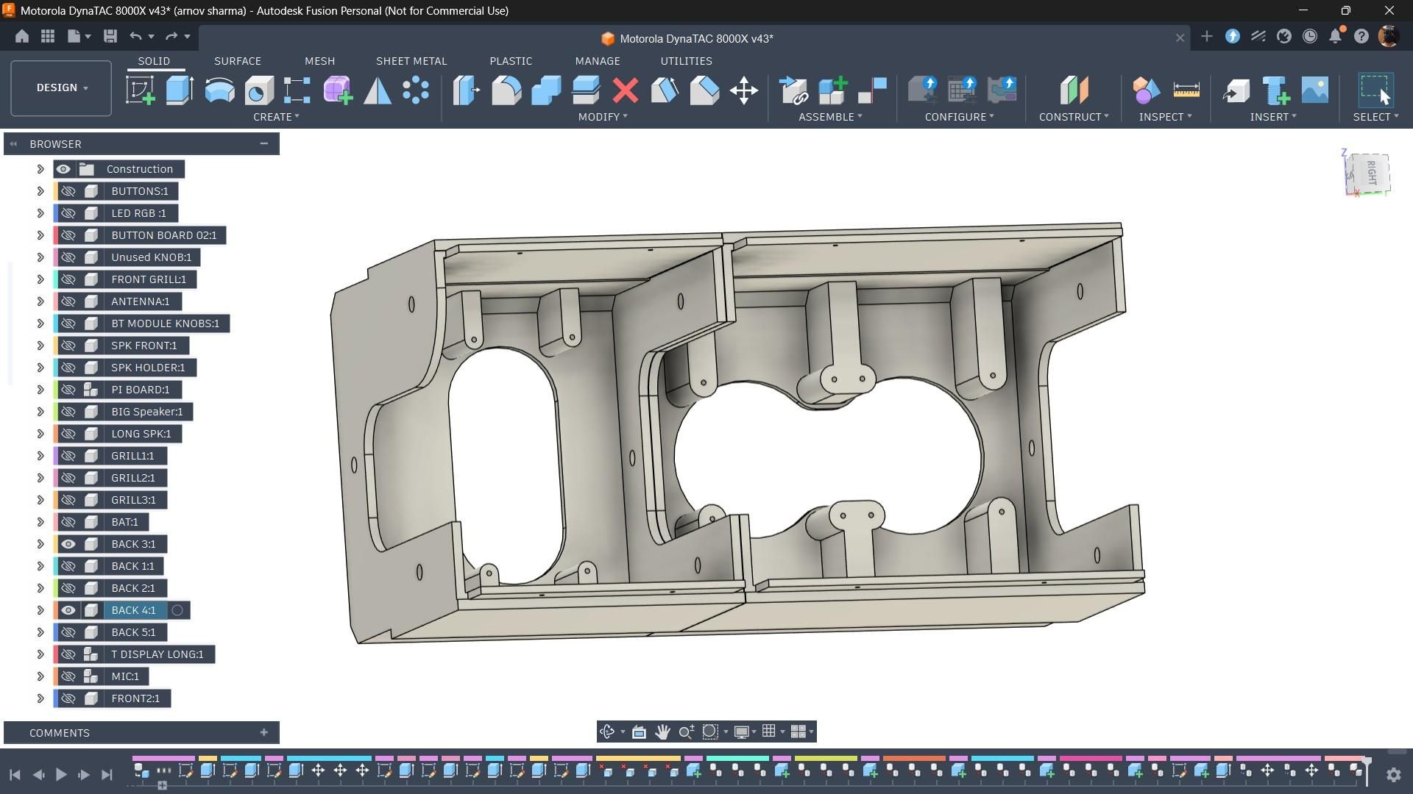Show the BUTTONS:1 component

[68, 191]
